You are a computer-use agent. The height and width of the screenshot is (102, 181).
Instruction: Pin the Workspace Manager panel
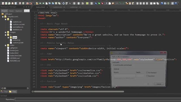[26, 7]
